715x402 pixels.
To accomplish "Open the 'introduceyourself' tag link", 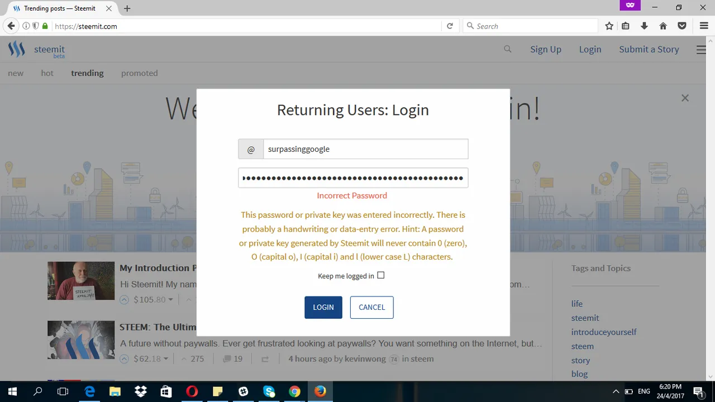I will tap(604, 332).
